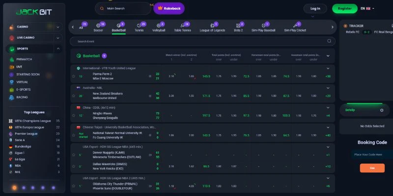
Task: Star the Ningbo Waves match
Action: coord(73,116)
